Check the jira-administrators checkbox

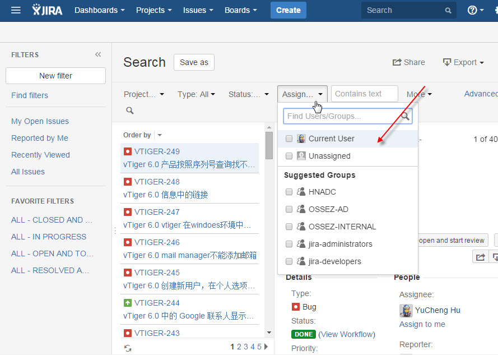tap(289, 244)
